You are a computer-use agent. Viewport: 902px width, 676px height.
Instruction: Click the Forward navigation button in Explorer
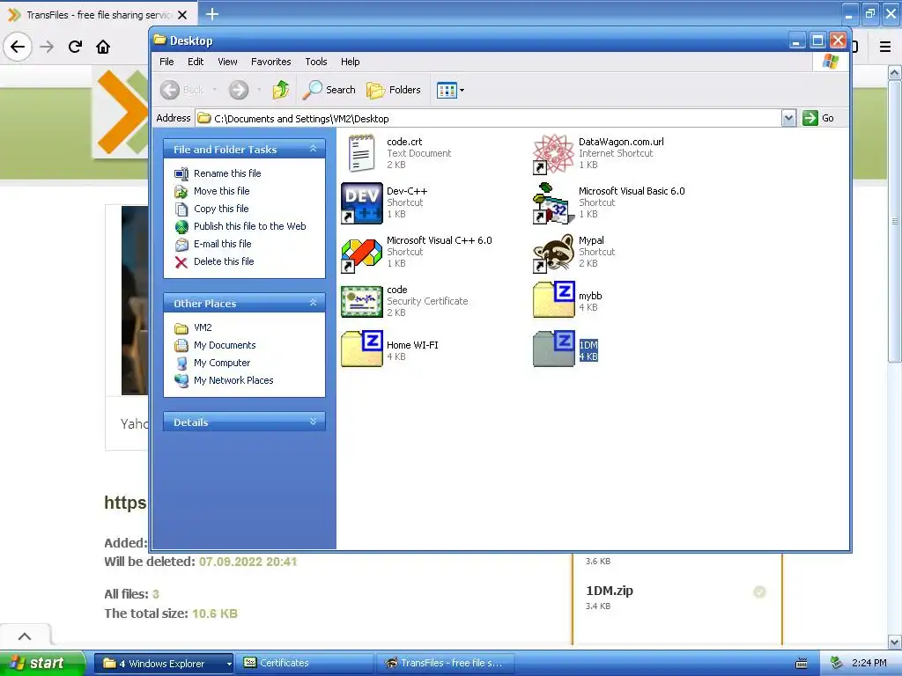[238, 90]
